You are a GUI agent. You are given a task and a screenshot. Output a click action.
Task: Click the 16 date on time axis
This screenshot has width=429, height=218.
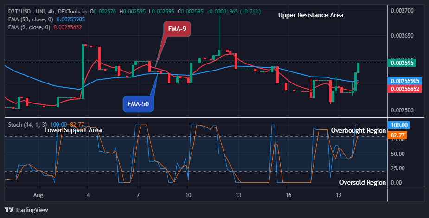[288, 195]
